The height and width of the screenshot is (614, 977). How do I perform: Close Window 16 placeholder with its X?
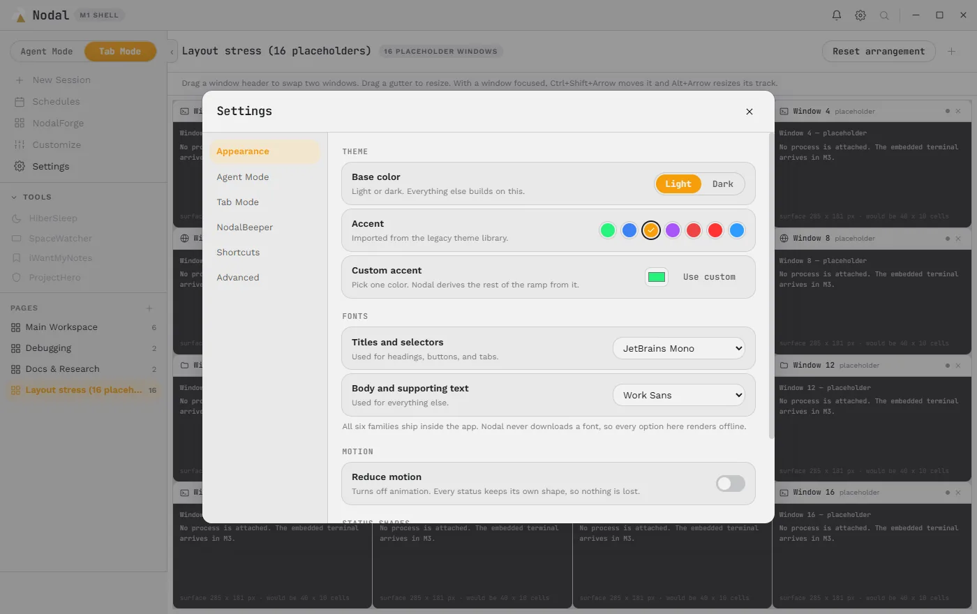point(958,493)
